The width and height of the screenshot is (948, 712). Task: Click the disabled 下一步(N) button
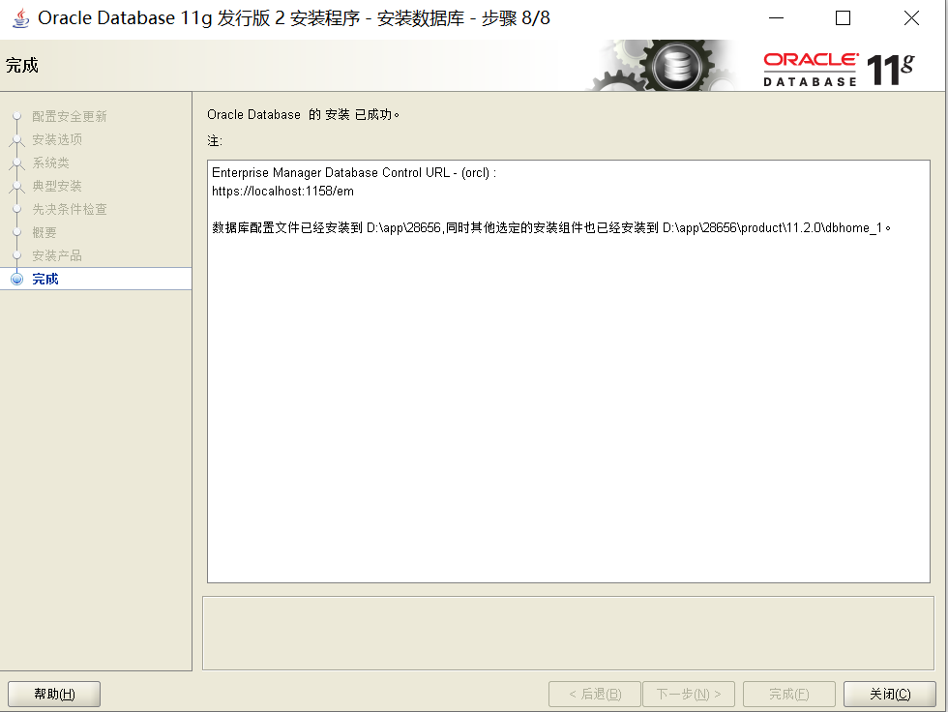pyautogui.click(x=689, y=694)
